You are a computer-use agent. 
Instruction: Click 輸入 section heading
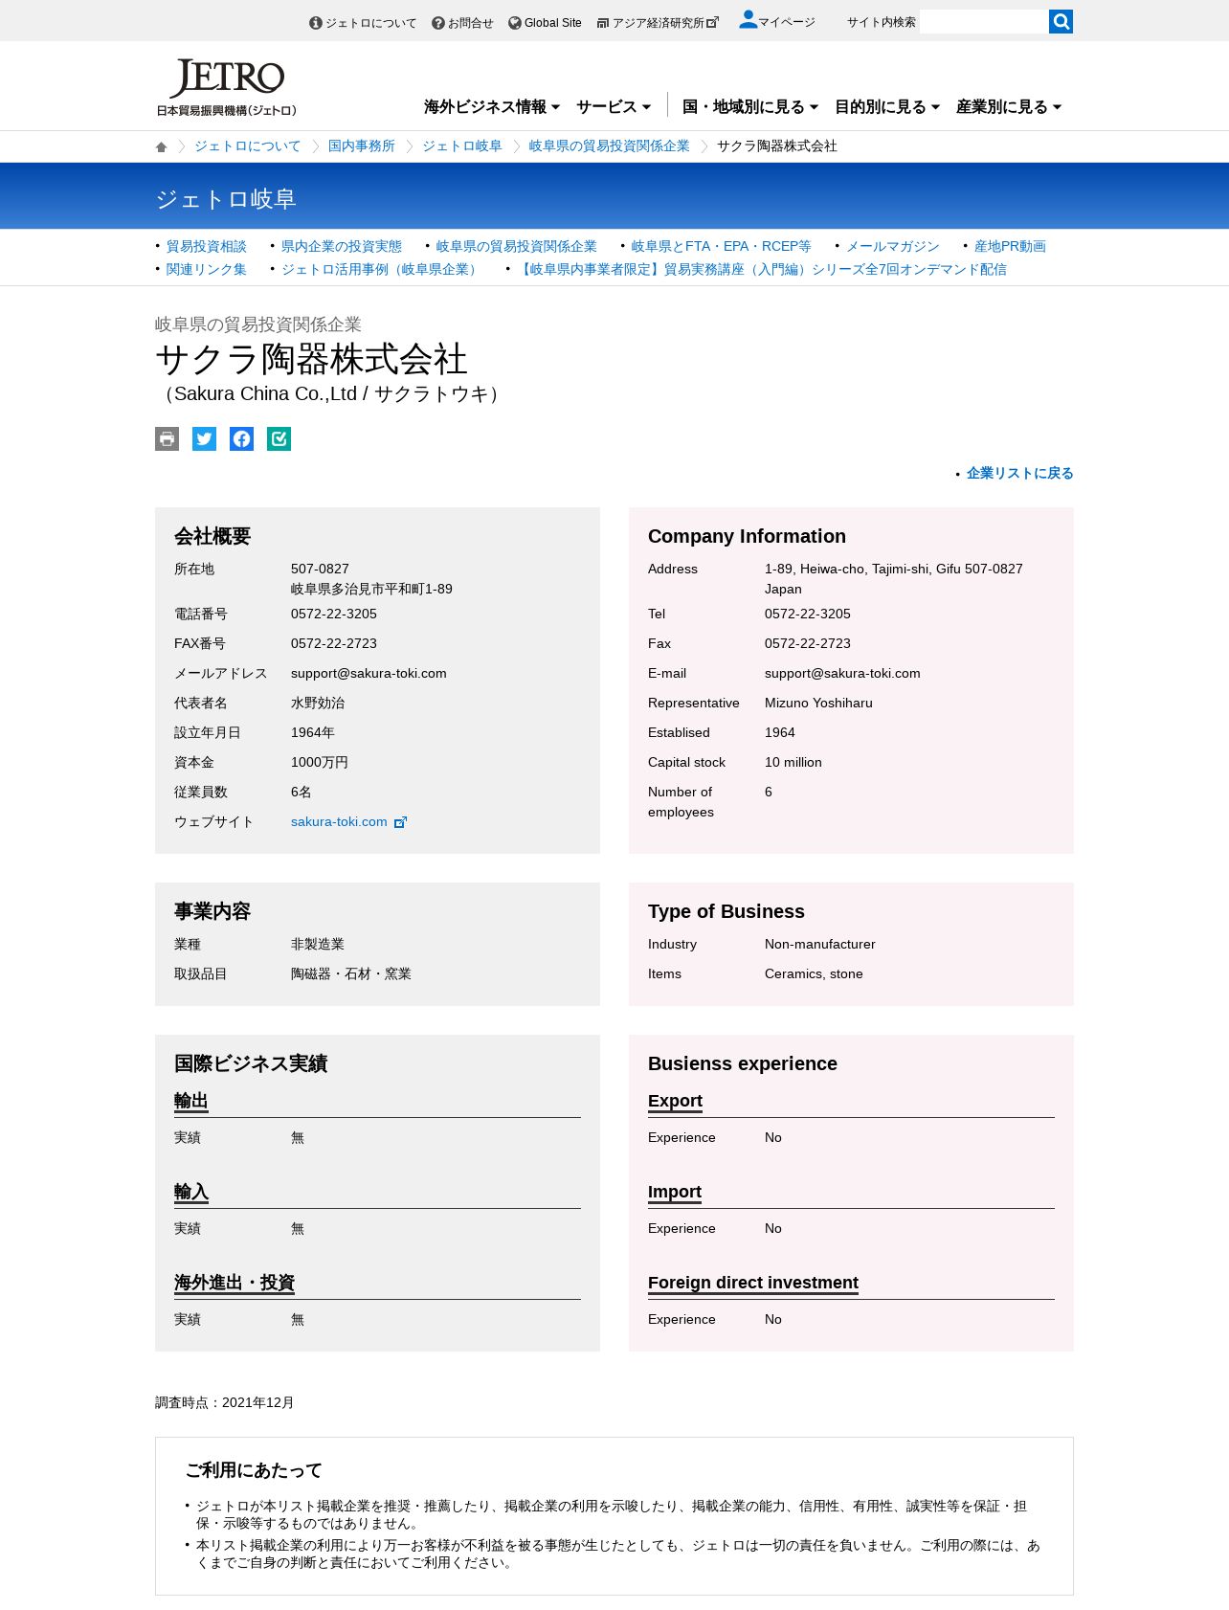(x=191, y=1192)
